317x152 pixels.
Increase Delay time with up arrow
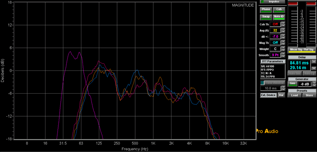click(314, 62)
